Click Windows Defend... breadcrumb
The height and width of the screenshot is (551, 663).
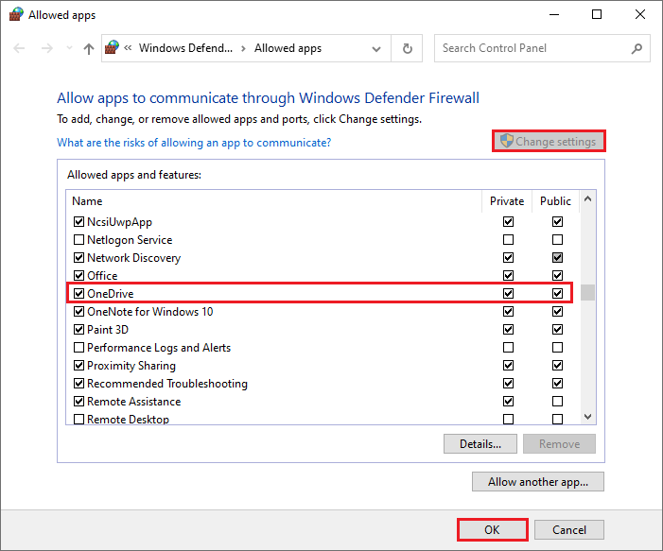(x=185, y=48)
